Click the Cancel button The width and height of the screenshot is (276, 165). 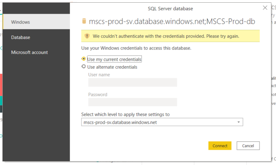(x=248, y=146)
